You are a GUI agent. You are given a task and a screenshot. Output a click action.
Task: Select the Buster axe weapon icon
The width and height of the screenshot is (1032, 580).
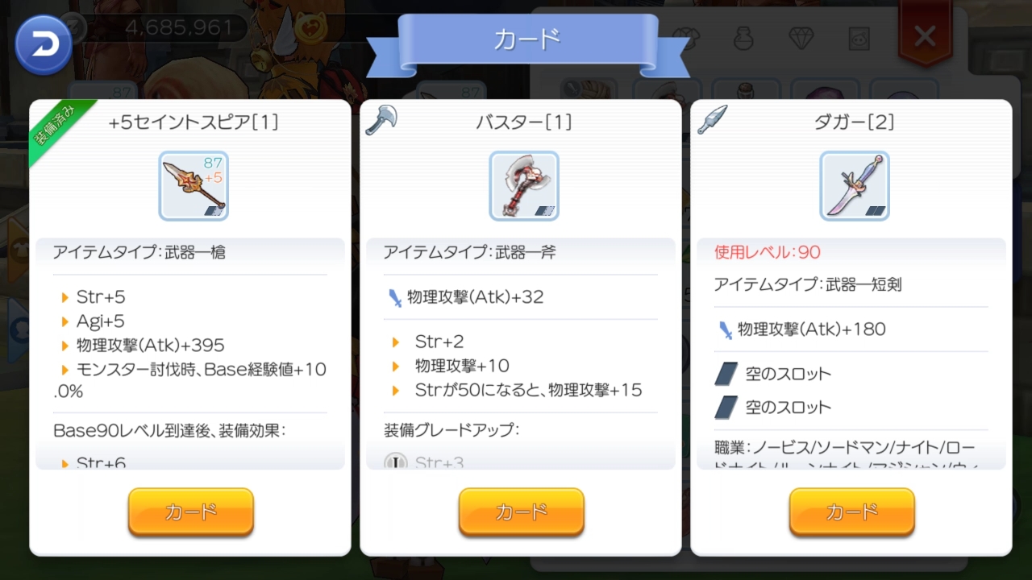tap(524, 186)
